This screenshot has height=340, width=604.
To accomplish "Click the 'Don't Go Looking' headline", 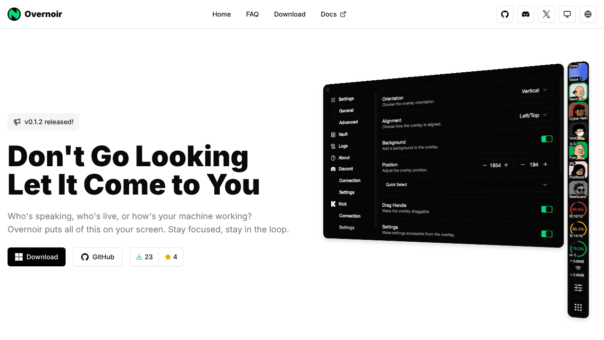I will (128, 156).
